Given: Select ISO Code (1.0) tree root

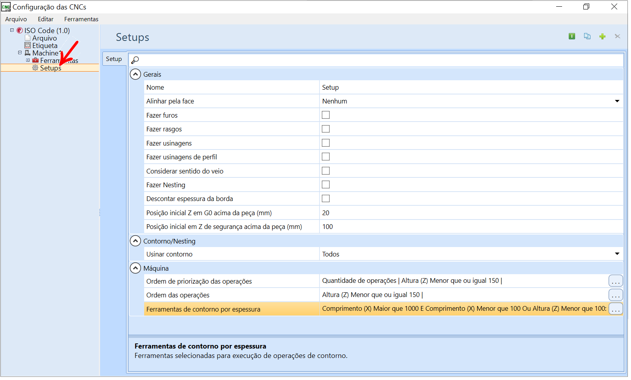Looking at the screenshot, I should coord(47,30).
